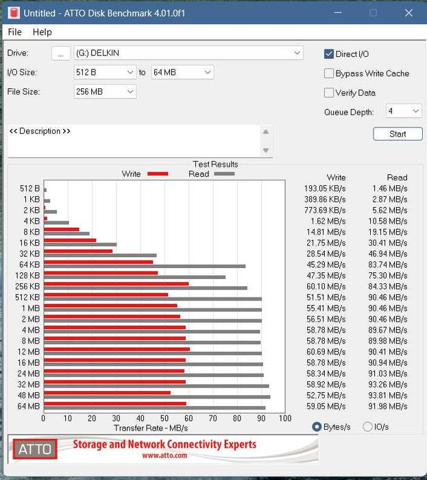The height and width of the screenshot is (480, 427).
Task: Click the 52.75 MB/s write value
Action: click(326, 396)
